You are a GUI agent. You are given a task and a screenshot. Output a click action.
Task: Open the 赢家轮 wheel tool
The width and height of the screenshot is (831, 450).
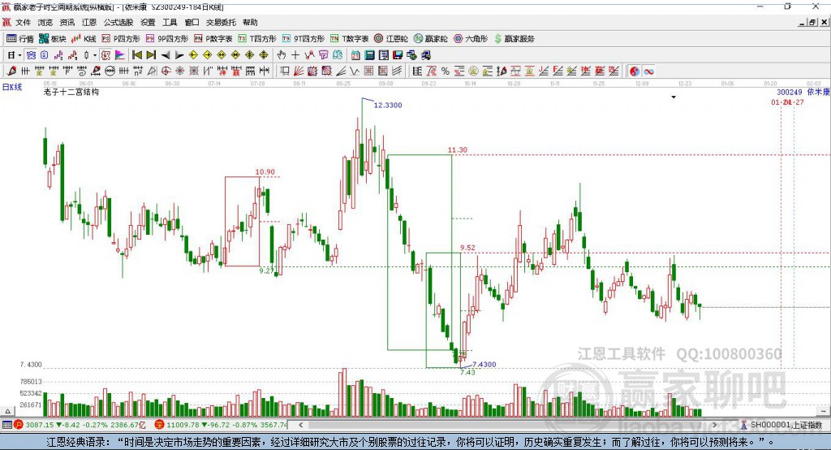(431, 39)
